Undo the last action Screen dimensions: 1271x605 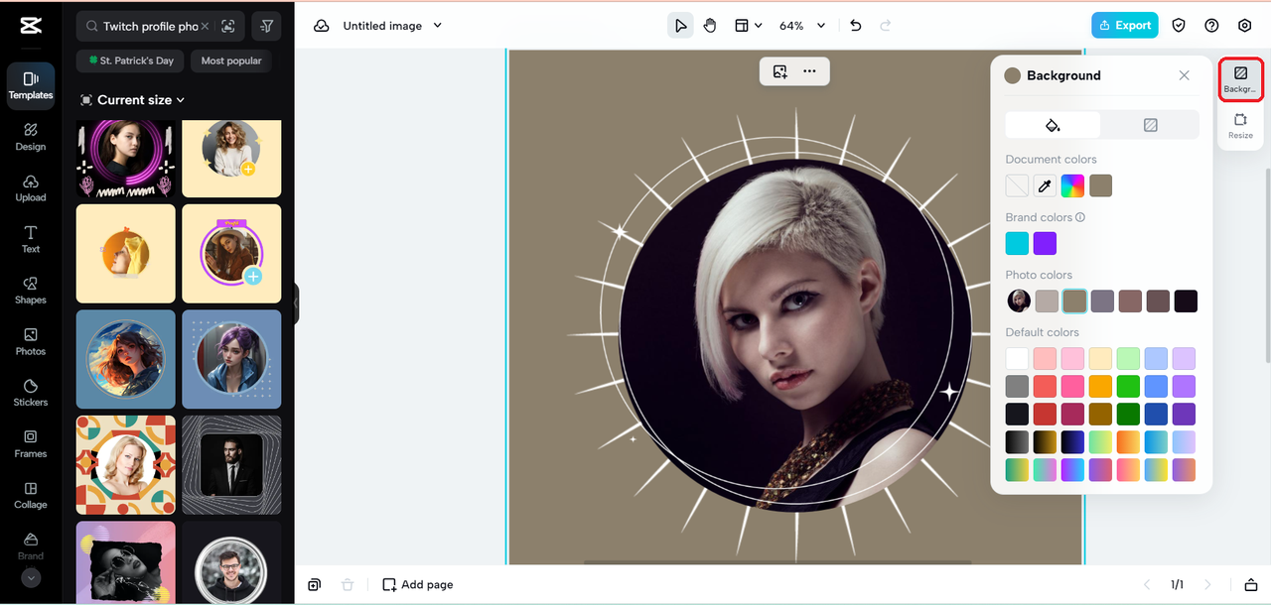(x=856, y=26)
